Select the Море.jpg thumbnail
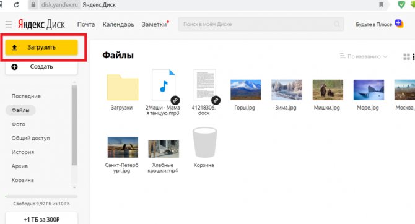The height and width of the screenshot is (224, 415). click(x=369, y=90)
